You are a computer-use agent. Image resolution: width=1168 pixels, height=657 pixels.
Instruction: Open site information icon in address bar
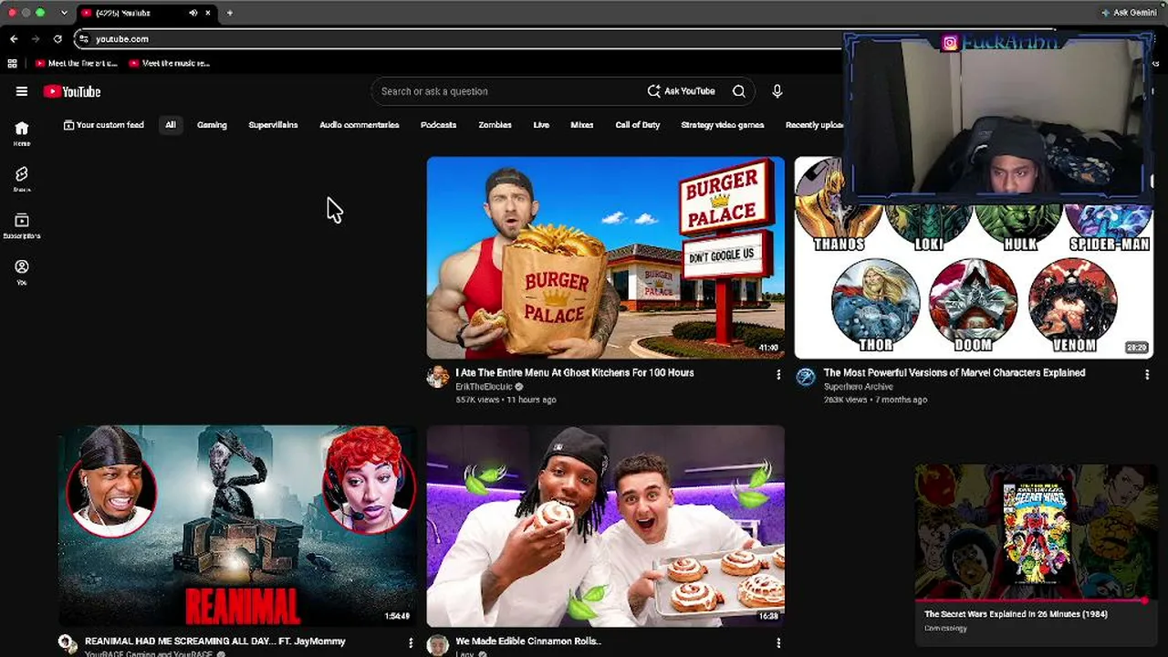pos(83,39)
